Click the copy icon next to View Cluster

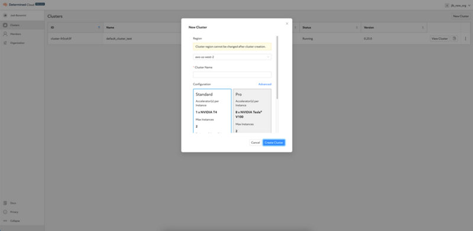click(454, 38)
